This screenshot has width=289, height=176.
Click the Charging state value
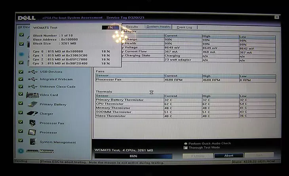pos(172,56)
